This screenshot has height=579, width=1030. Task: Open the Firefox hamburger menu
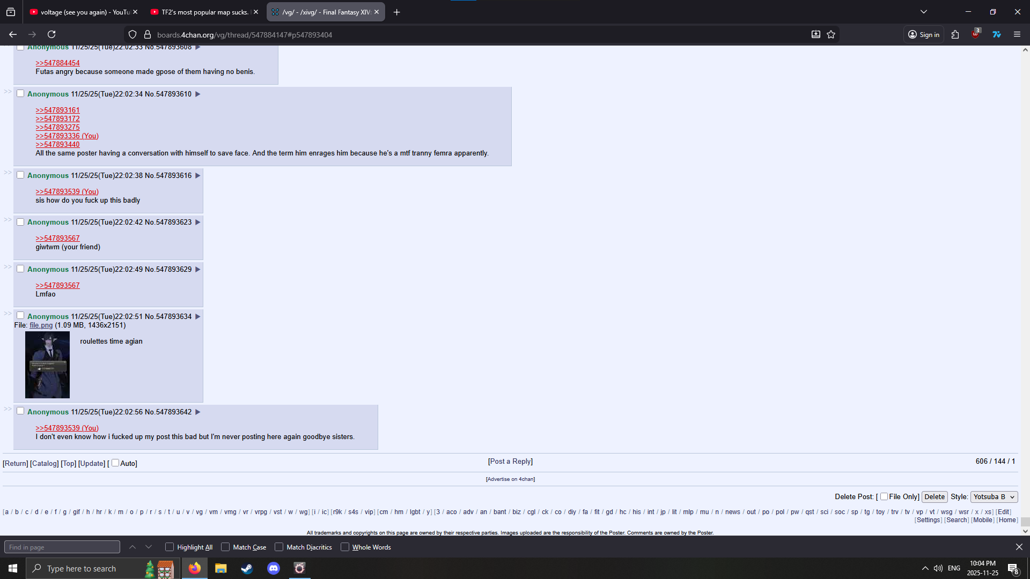(x=1017, y=34)
